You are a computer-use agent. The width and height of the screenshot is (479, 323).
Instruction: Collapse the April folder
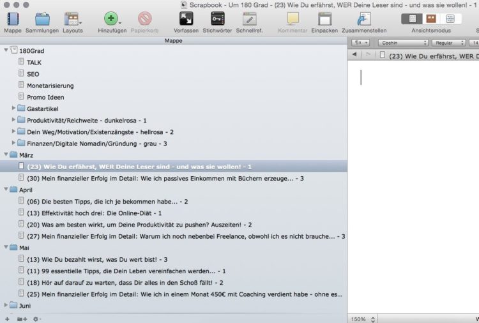(6, 190)
